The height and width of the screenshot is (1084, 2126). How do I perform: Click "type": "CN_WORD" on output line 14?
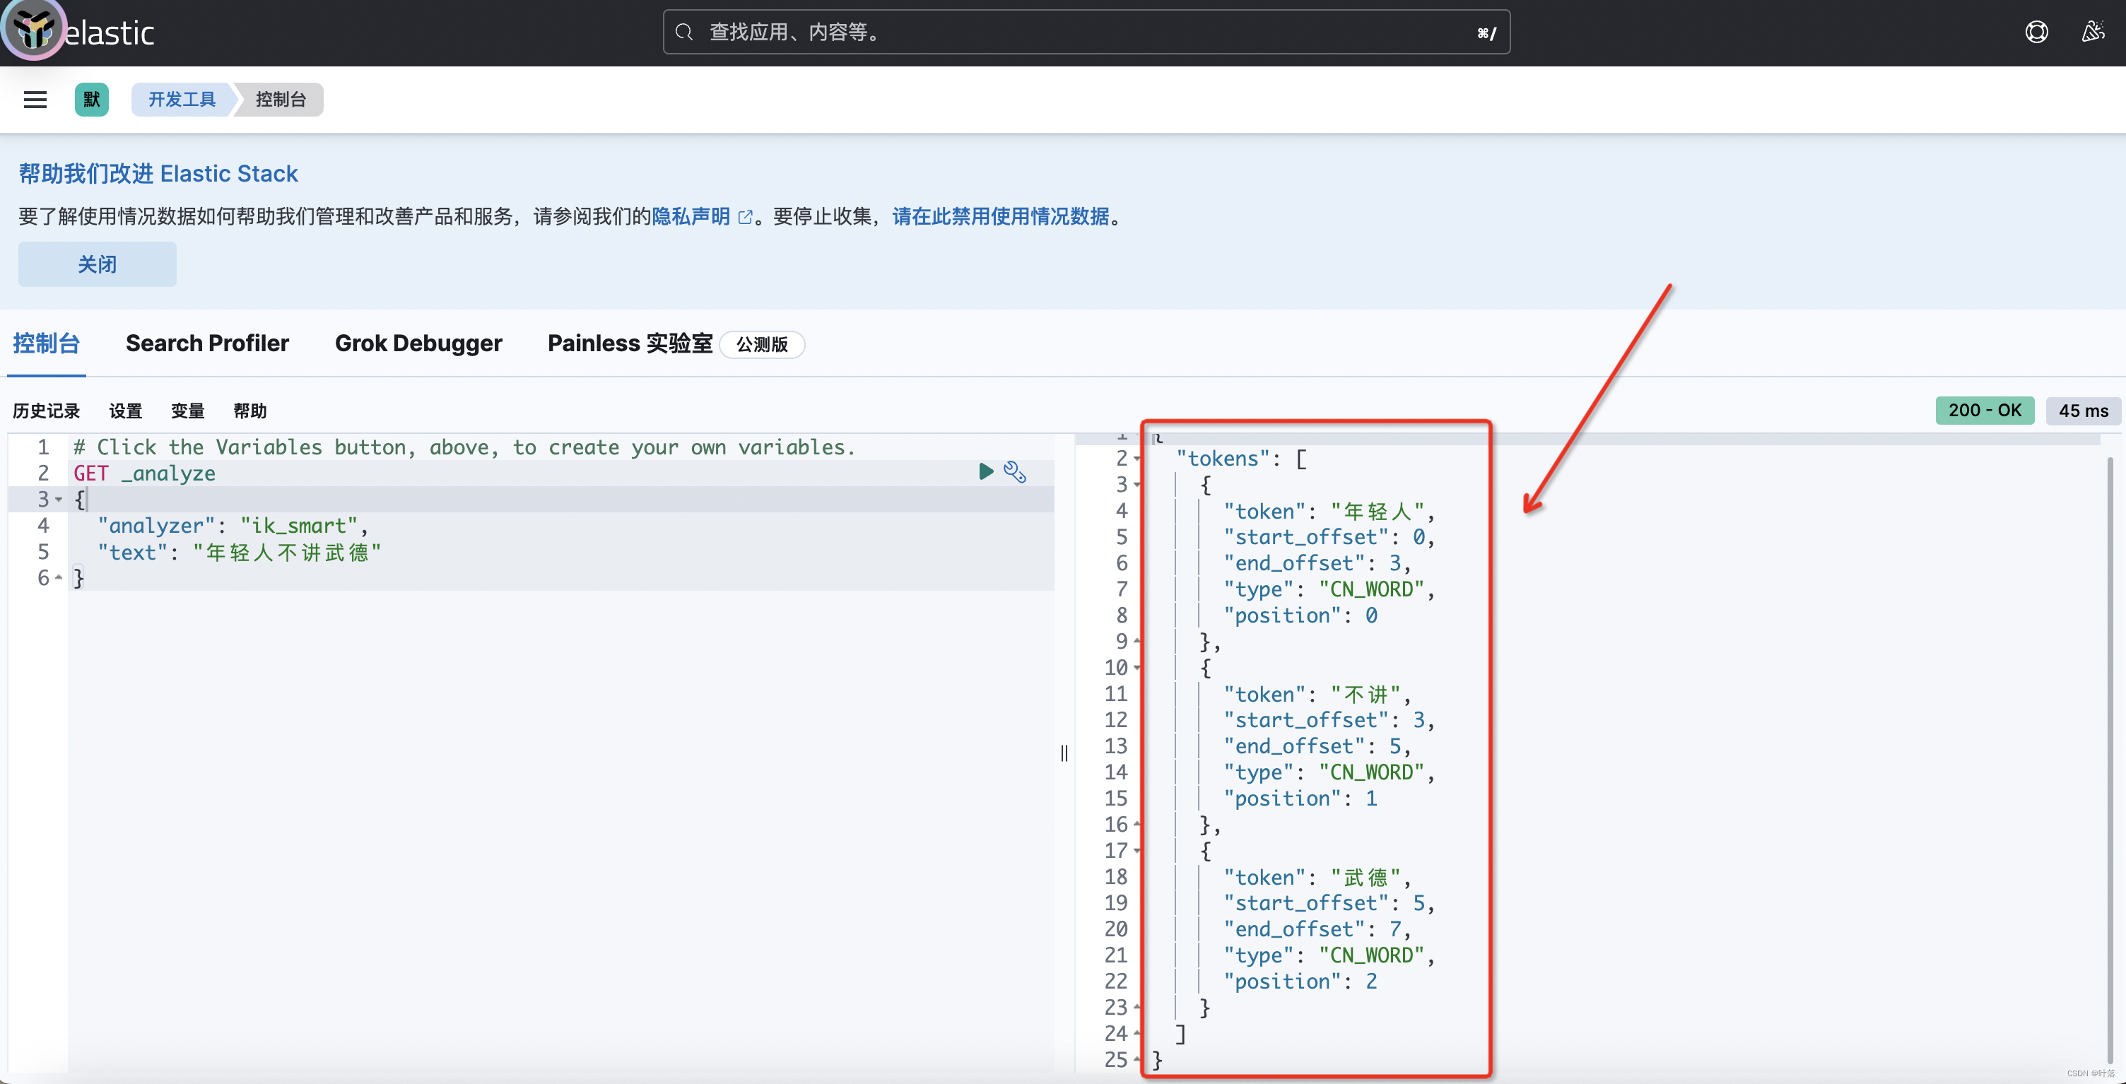(1329, 773)
